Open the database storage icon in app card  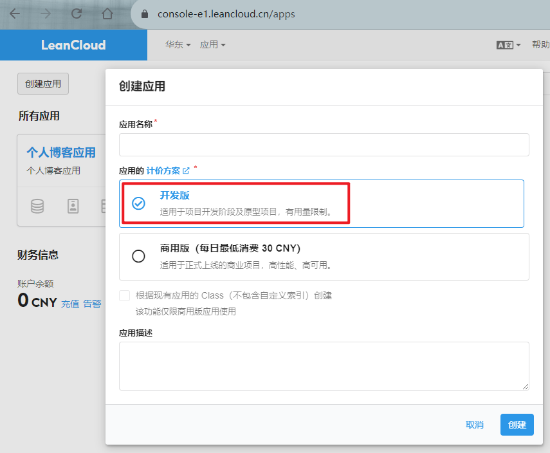(38, 206)
